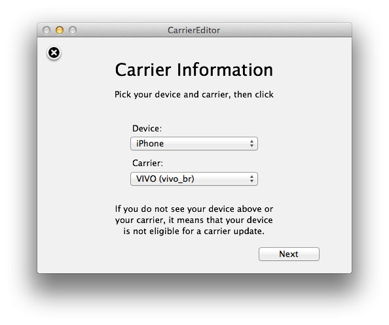Proceed with the Next button
The height and width of the screenshot is (325, 389).
289,254
